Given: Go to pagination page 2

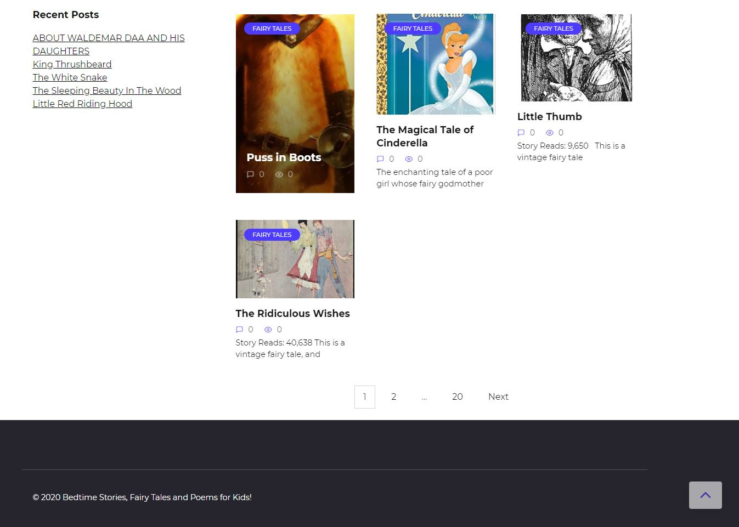Looking at the screenshot, I should pos(394,397).
